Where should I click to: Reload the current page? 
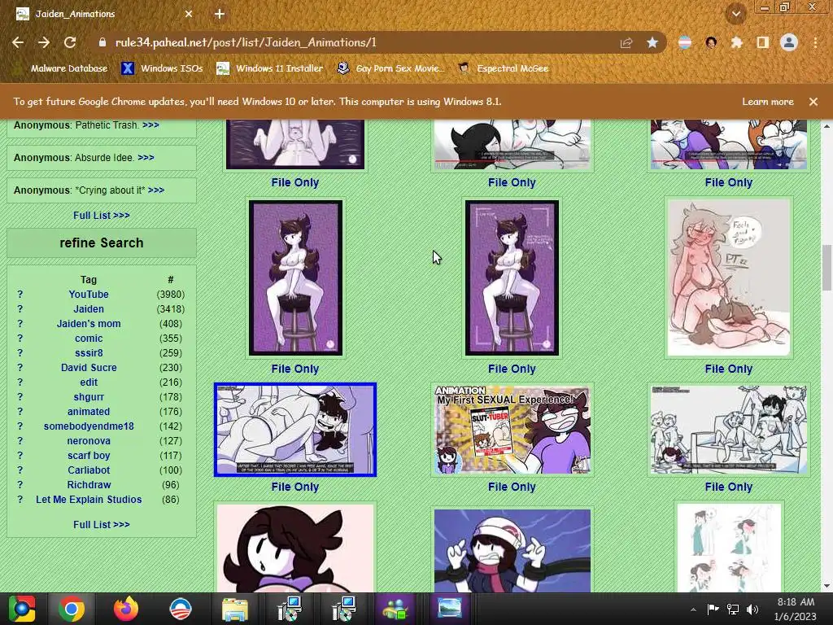coord(70,42)
